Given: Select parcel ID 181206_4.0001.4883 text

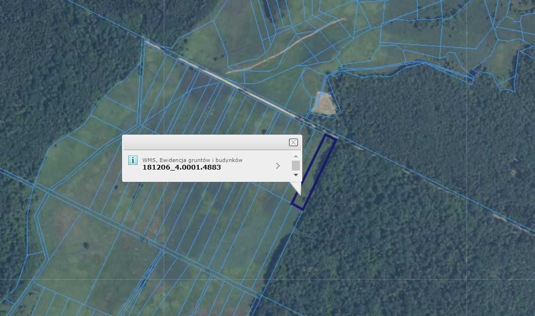Looking at the screenshot, I should pyautogui.click(x=182, y=167).
